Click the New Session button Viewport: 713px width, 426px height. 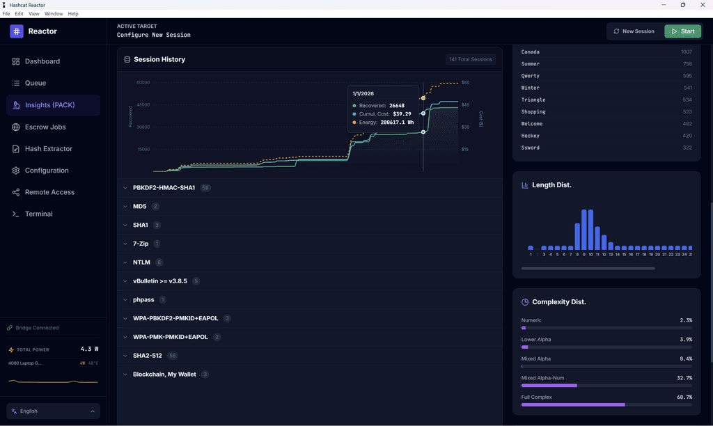[x=633, y=31]
